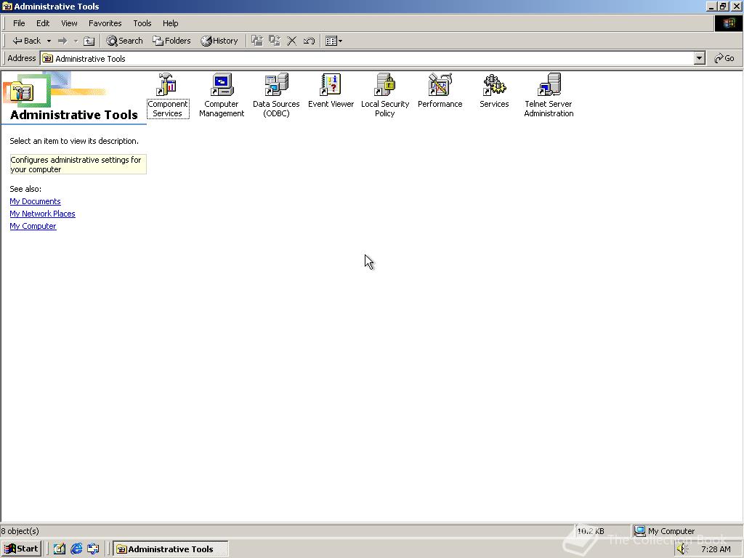This screenshot has width=744, height=558.
Task: Open the File menu
Action: point(19,23)
